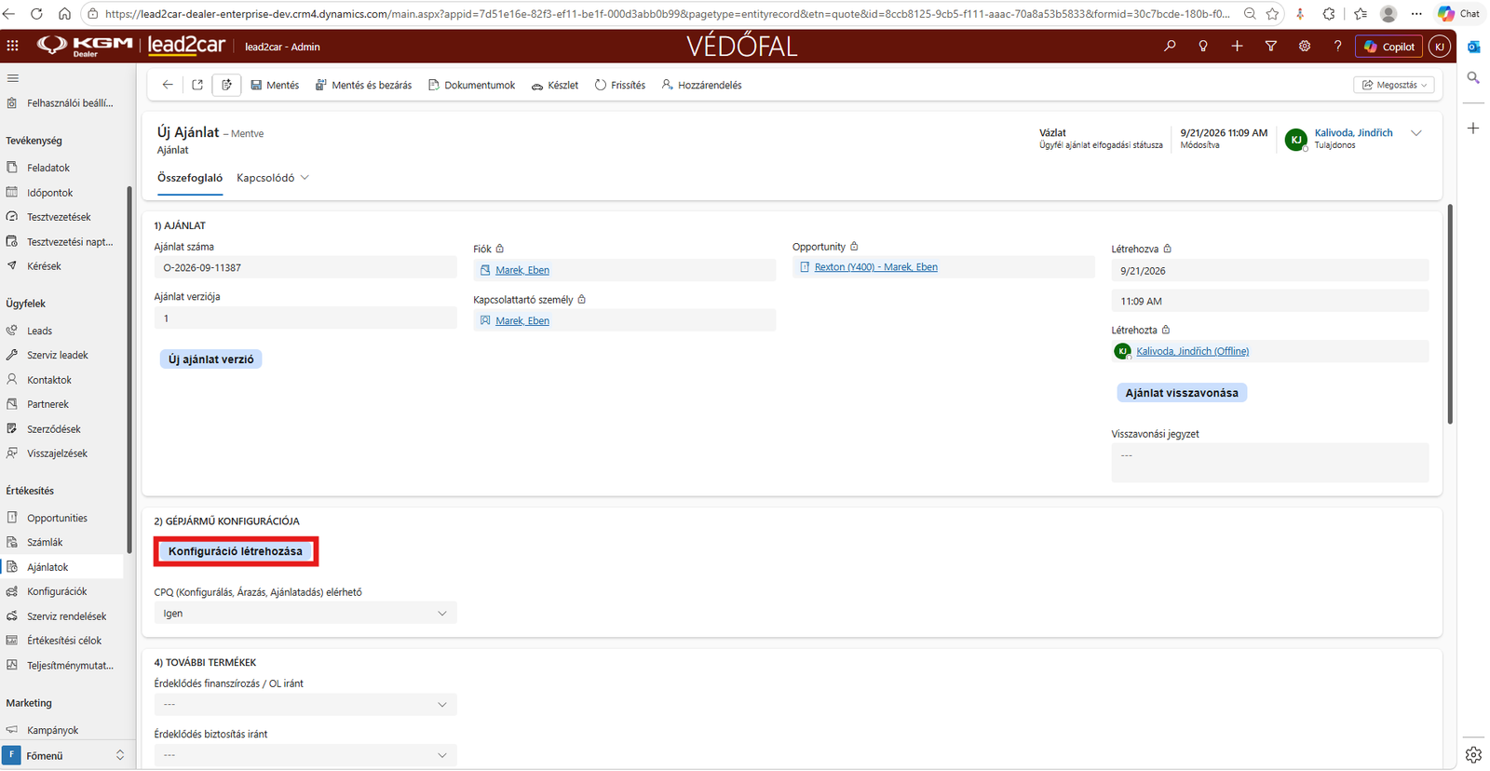This screenshot has width=1490, height=771.
Task: Open the lightbulb assistant icon
Action: point(1203,46)
